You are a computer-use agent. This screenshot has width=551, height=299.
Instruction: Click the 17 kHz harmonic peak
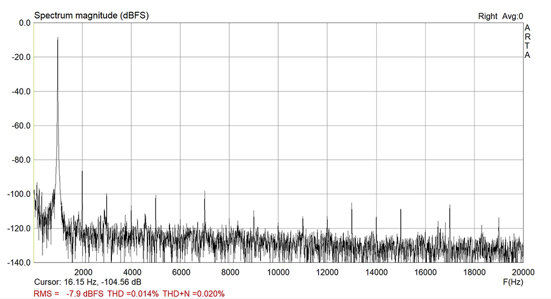[x=449, y=205]
